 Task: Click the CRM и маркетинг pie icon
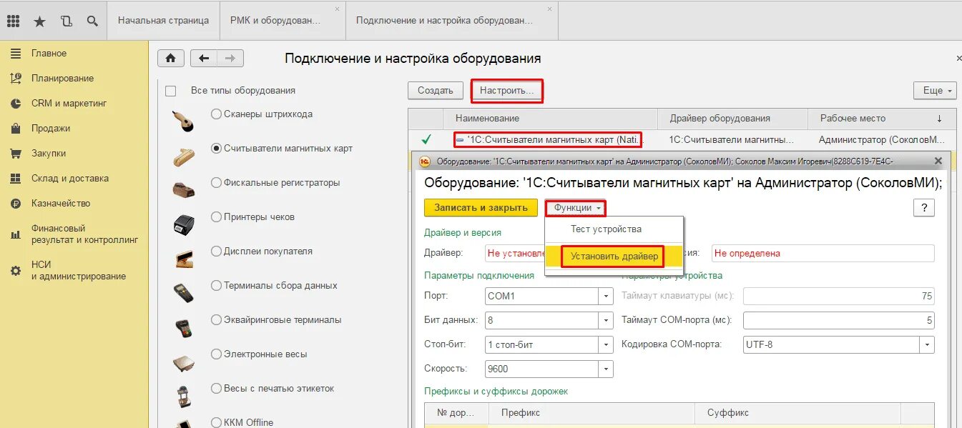click(16, 104)
